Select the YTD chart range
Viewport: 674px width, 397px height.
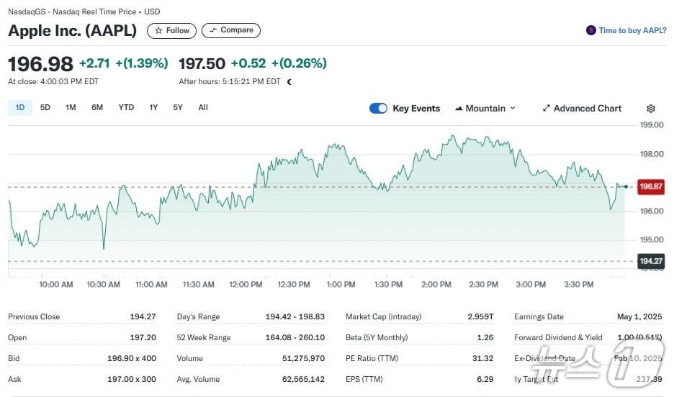click(126, 108)
